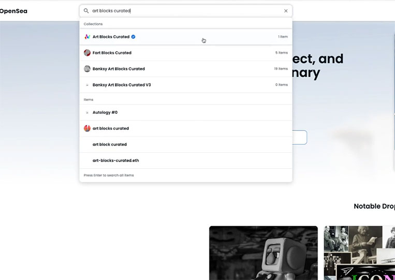
Task: Click the '19 items' count label
Action: 281,69
